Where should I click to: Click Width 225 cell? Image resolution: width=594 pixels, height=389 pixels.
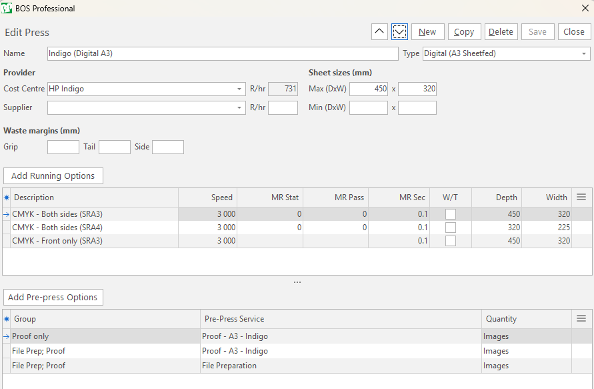[547, 228]
